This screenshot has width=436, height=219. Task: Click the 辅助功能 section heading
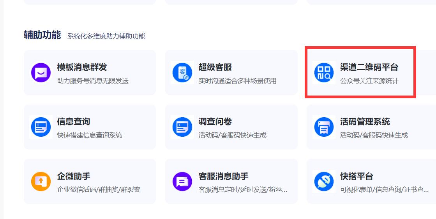(x=42, y=35)
